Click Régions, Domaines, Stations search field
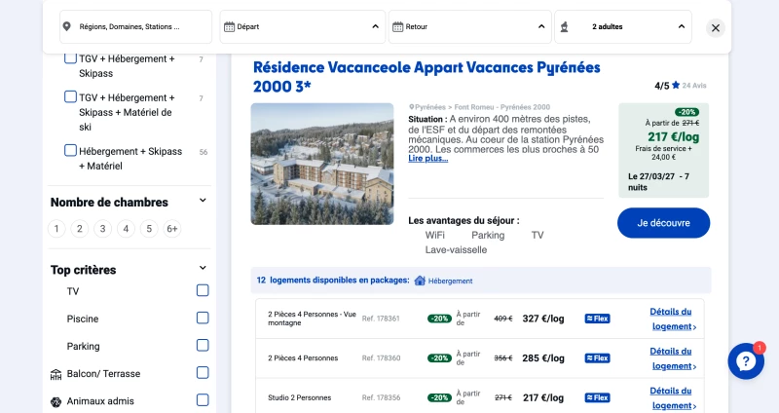 135,27
